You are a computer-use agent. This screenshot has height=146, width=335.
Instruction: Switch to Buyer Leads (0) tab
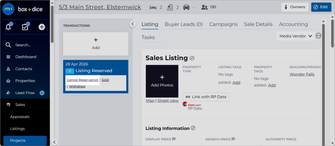184,24
